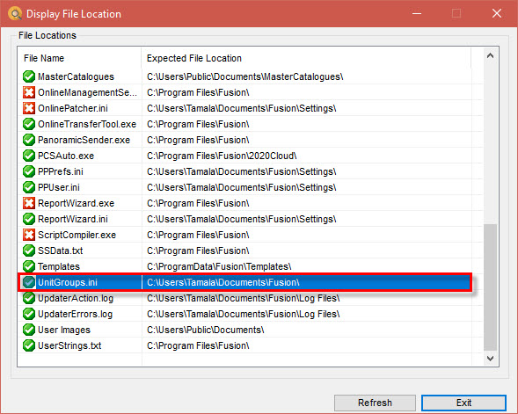Click the Display File Location title bar icon
The image size is (518, 414).
click(15, 14)
